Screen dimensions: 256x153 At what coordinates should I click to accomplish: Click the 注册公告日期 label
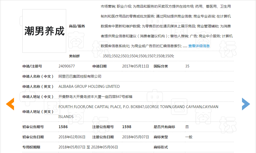103,137
